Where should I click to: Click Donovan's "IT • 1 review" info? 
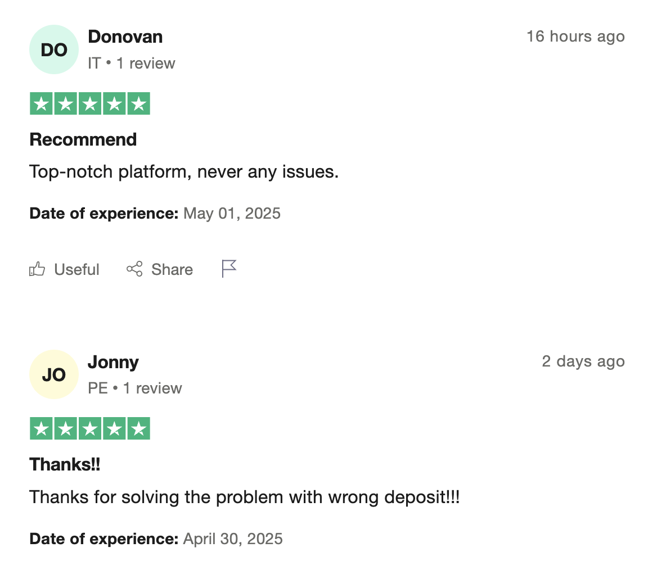(x=131, y=63)
